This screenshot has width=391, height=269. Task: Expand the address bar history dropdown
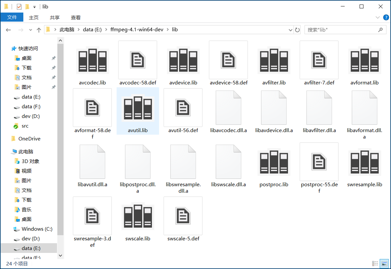(x=290, y=30)
